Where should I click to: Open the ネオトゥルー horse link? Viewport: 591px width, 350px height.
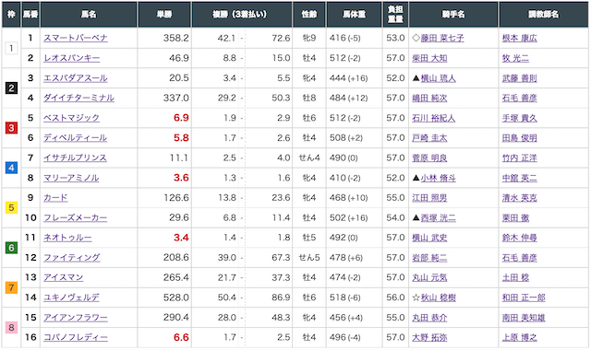pyautogui.click(x=67, y=238)
